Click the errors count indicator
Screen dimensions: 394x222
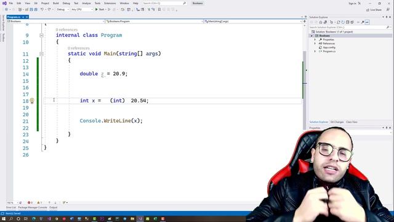point(30,203)
